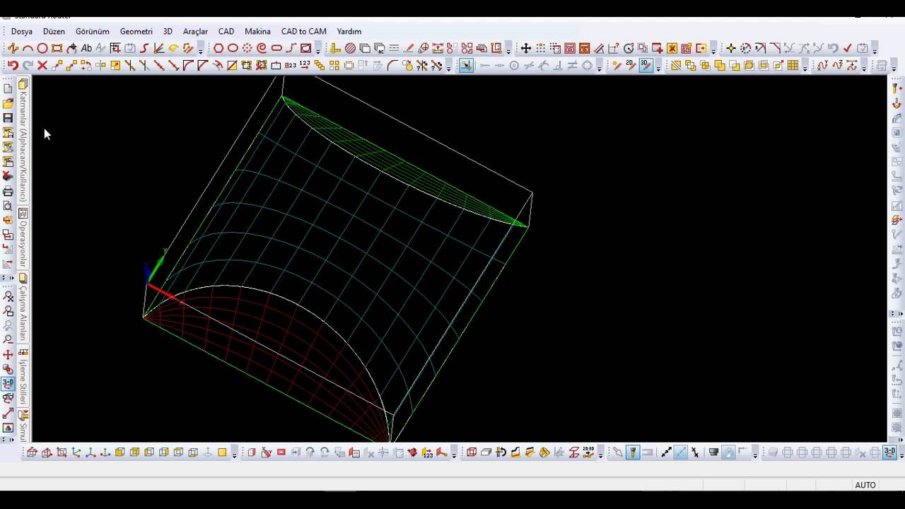Select the Slot shape tool
This screenshot has width=905, height=509.
pyautogui.click(x=276, y=48)
